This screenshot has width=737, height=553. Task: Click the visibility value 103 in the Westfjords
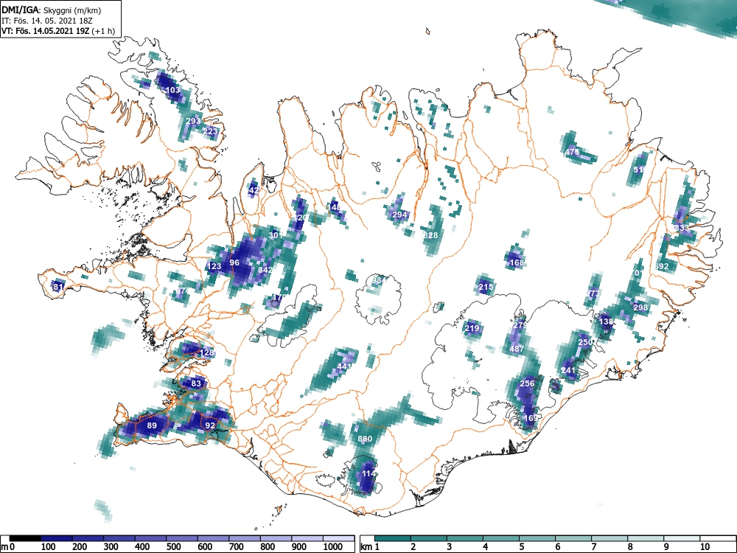pos(173,90)
